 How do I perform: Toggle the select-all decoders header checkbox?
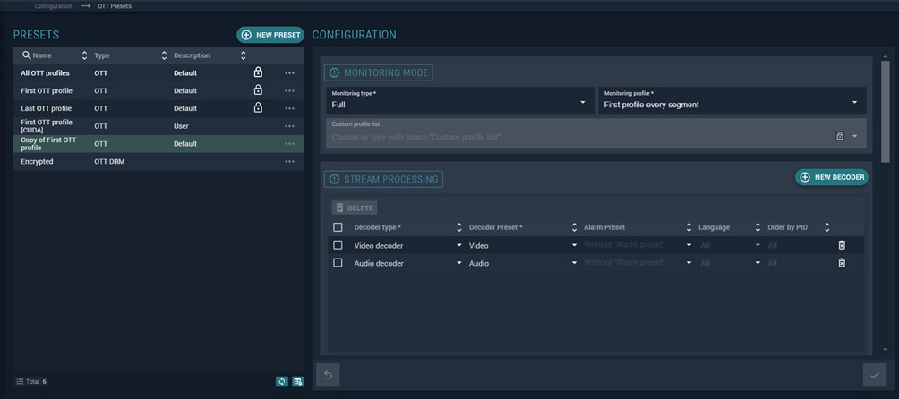tap(338, 227)
